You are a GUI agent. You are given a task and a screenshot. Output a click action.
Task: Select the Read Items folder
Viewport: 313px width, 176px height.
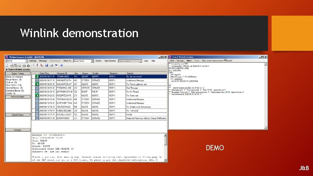pyautogui.click(x=14, y=80)
